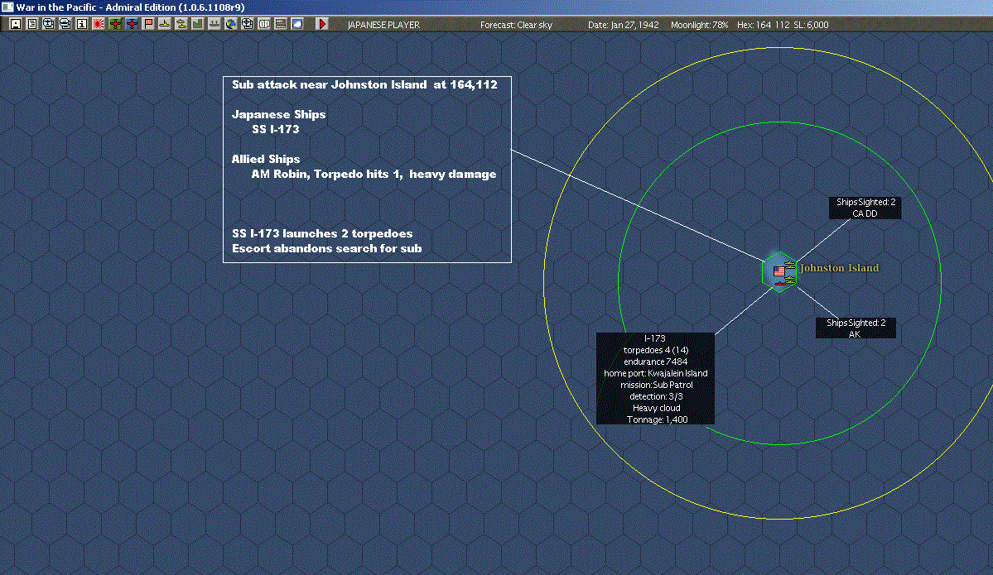Click the 'torpedoes 4 (14)' line in popup

pos(655,350)
